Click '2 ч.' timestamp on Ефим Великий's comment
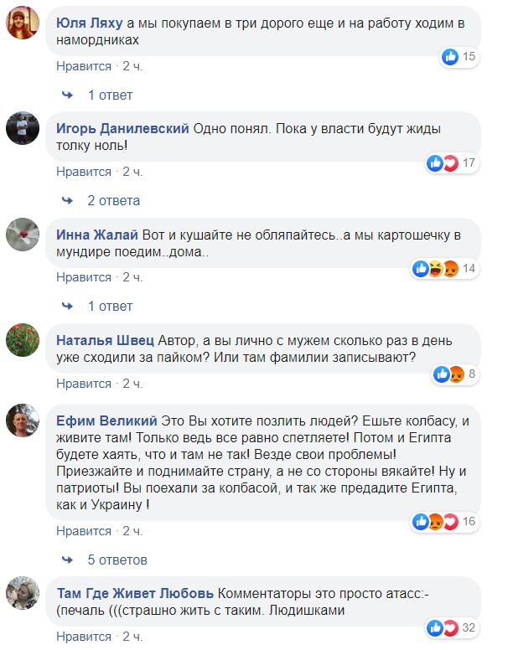This screenshot has width=513, height=650. (132, 530)
